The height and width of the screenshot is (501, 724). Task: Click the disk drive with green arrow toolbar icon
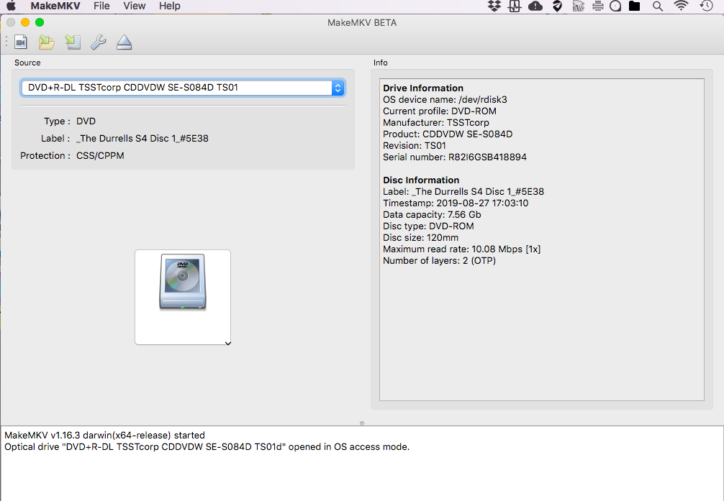pyautogui.click(x=73, y=42)
